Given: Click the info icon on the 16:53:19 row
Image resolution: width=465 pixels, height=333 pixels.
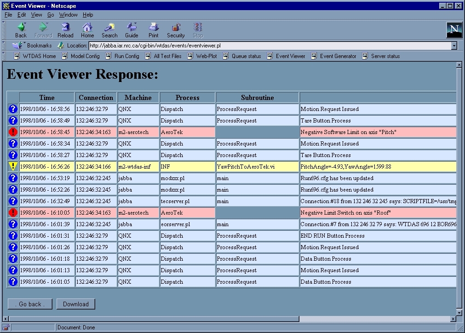Looking at the screenshot, I should point(13,178).
